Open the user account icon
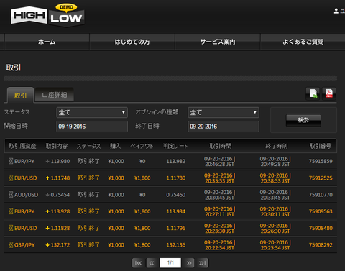345x271 pixels. pyautogui.click(x=336, y=11)
